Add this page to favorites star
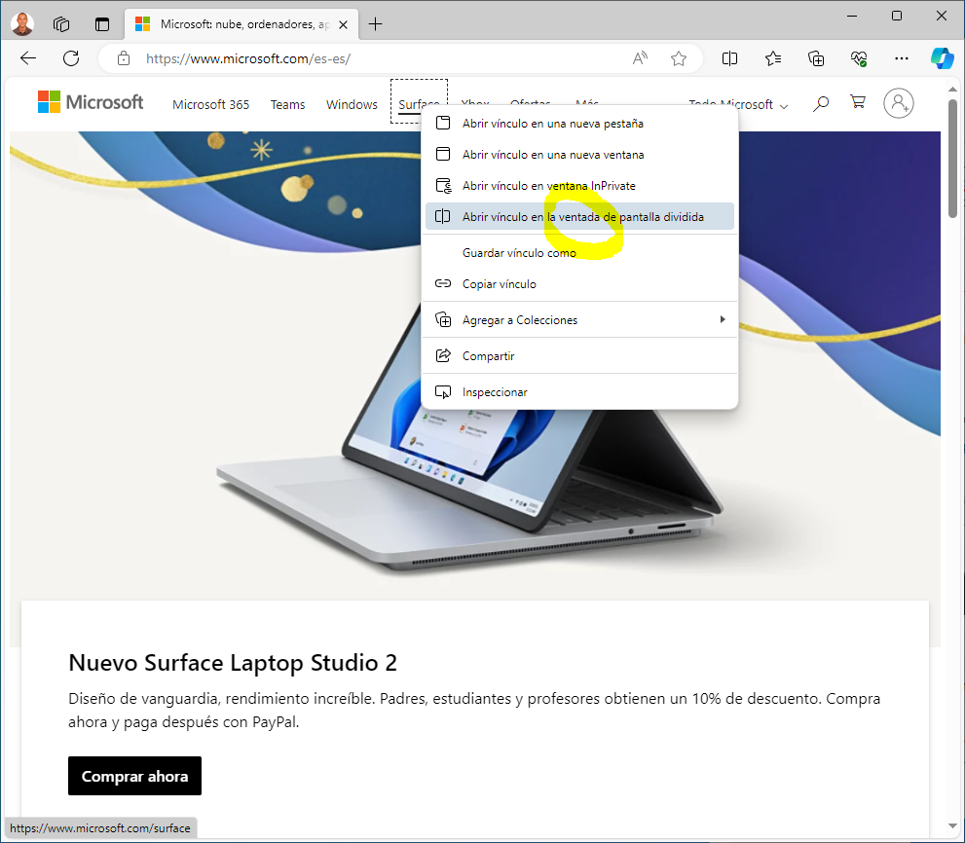The image size is (965, 843). (678, 58)
